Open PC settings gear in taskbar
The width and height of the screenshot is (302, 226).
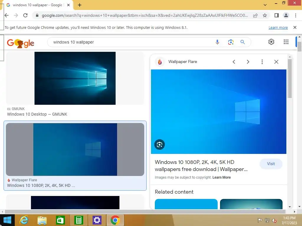pyautogui.click(x=97, y=220)
